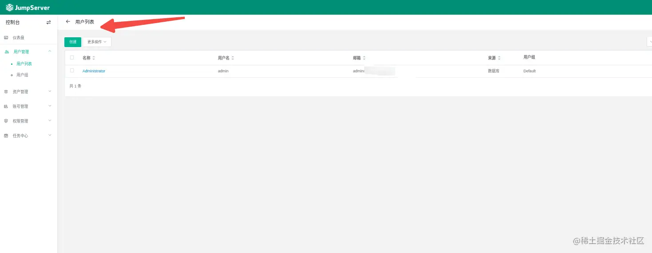Click the 任务中心 menu label
The height and width of the screenshot is (253, 652).
click(20, 136)
